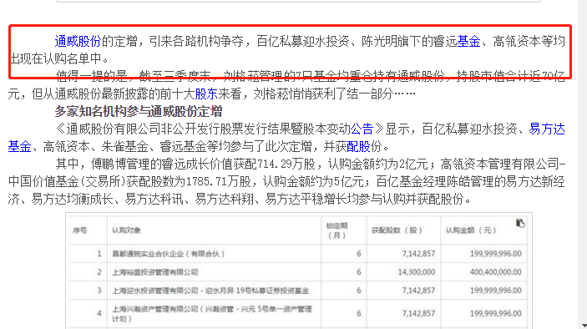Click the heading 多家知名机构参与通威股份定增
This screenshot has width=587, height=329.
coord(139,112)
